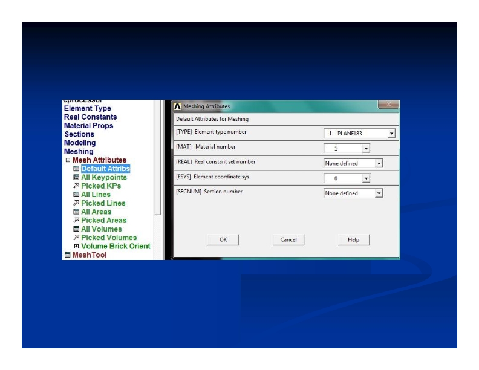Click the Default Attribs dialog icon
Image resolution: width=479 pixels, height=370 pixels.
point(76,169)
